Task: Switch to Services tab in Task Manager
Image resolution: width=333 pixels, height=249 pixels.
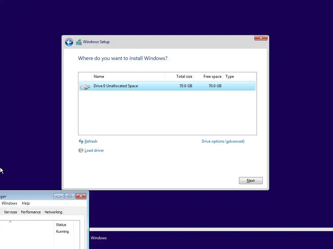Action: [10, 212]
